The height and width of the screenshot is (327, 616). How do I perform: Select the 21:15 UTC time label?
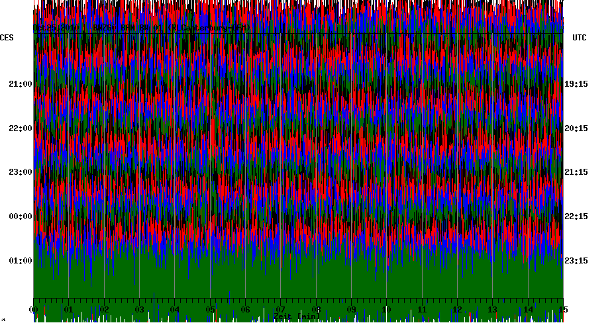[576, 172]
